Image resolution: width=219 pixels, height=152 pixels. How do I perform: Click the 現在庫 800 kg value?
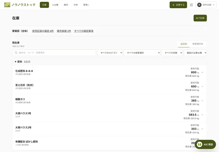pos(192,76)
